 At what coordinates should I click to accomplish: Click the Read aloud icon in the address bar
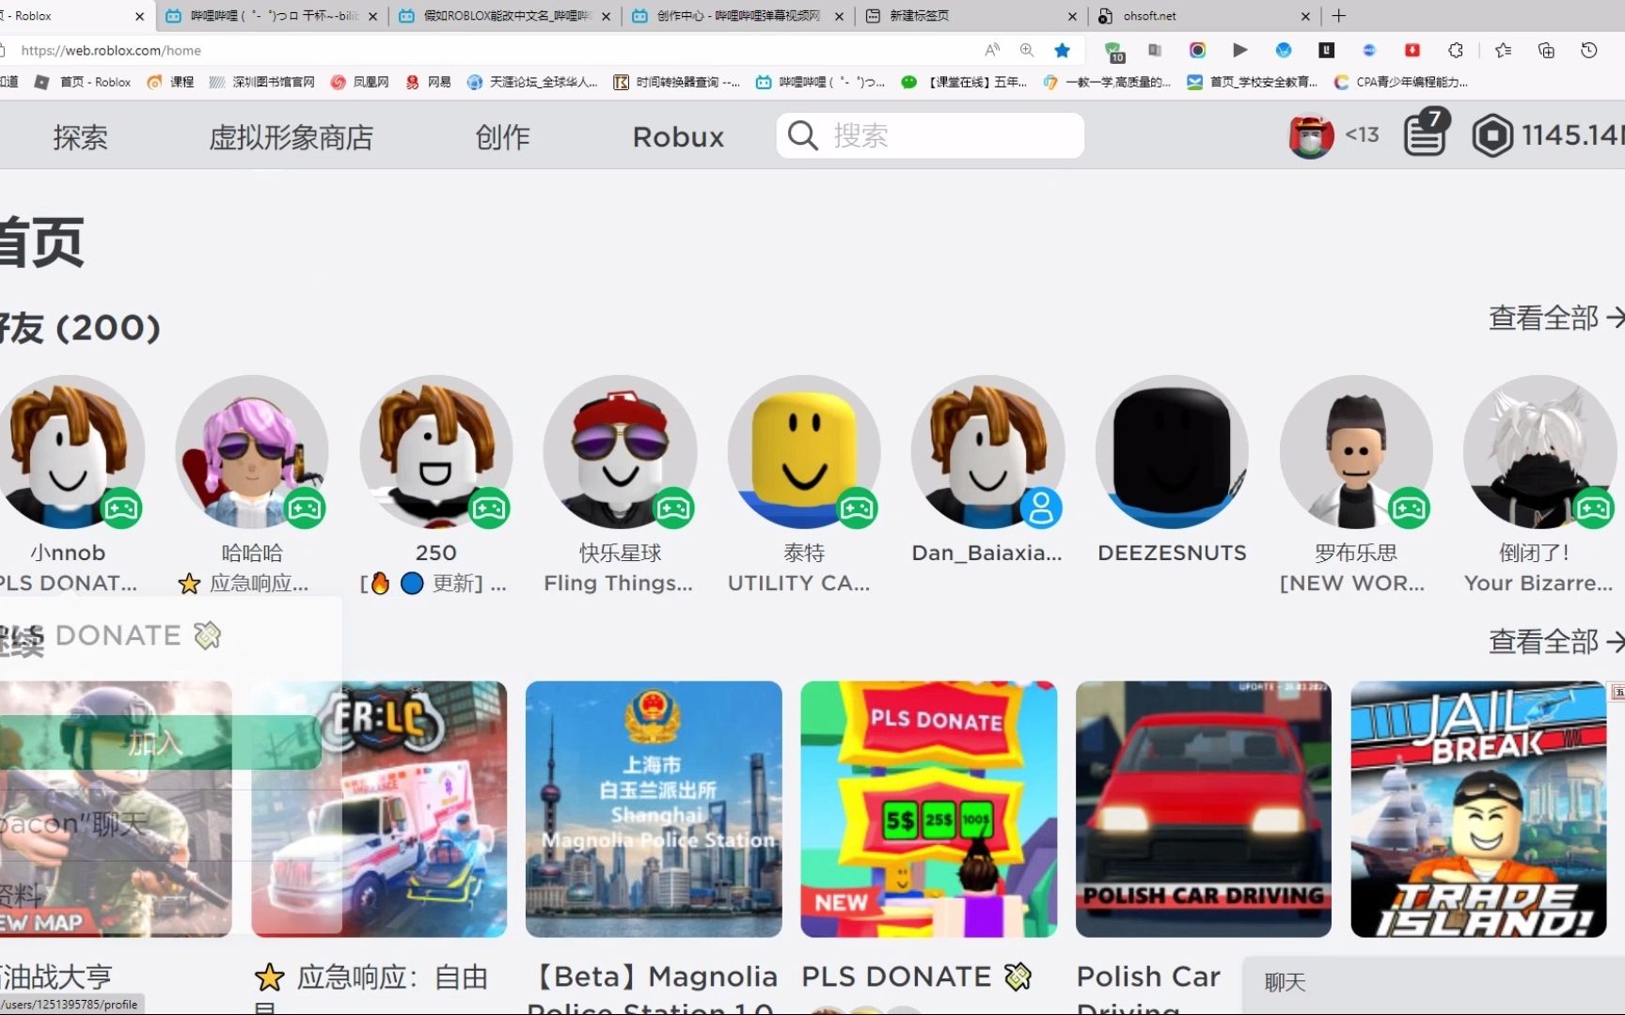click(991, 50)
